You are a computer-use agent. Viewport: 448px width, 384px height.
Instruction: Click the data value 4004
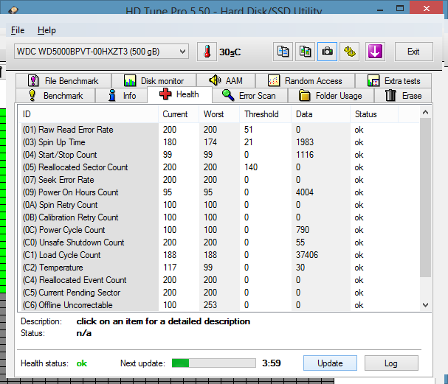(305, 192)
